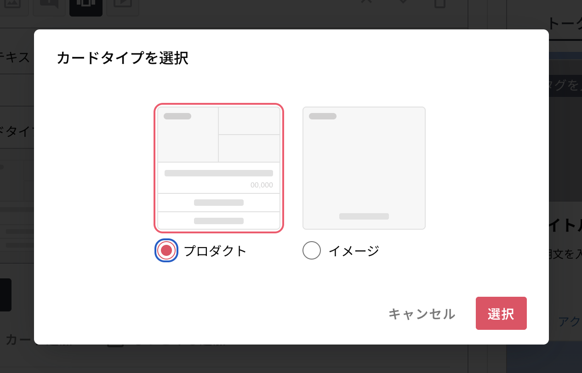
Task: Select the プロダクト radio button
Action: click(166, 250)
